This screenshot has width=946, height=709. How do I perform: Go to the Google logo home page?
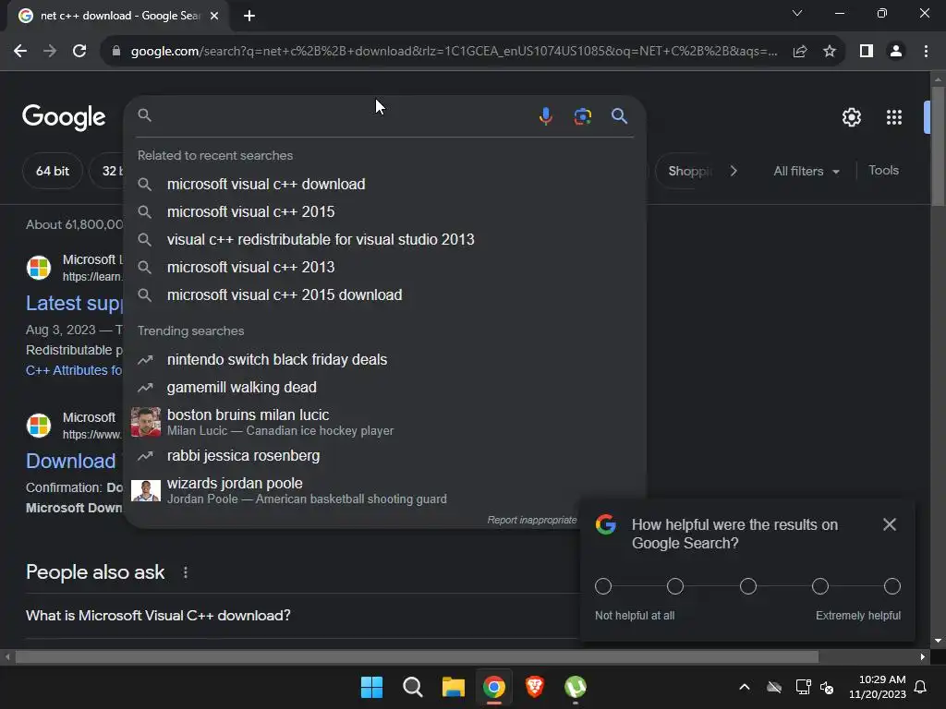click(x=64, y=117)
